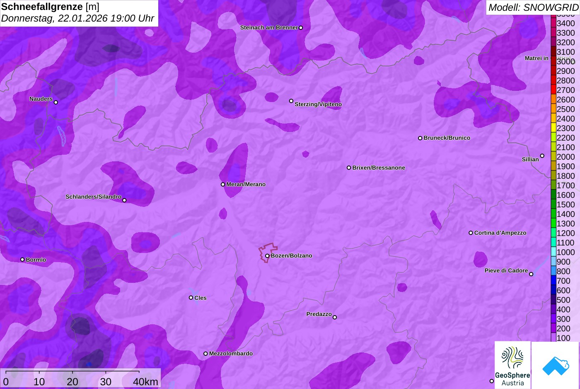Click the 3400 legend value

tap(565, 23)
